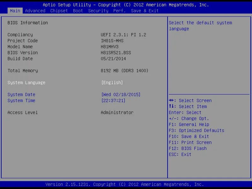This screenshot has width=252, height=189.
Task: Click the 22:37:21 time value
Action: (x=112, y=100)
